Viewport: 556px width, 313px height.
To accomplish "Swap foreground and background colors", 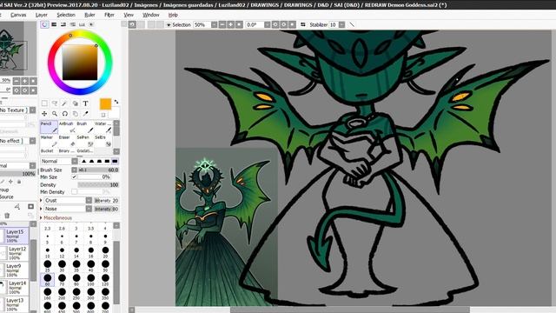I will point(116,102).
